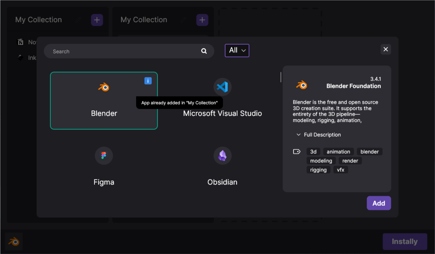Click the Obsidian app name label

[222, 182]
